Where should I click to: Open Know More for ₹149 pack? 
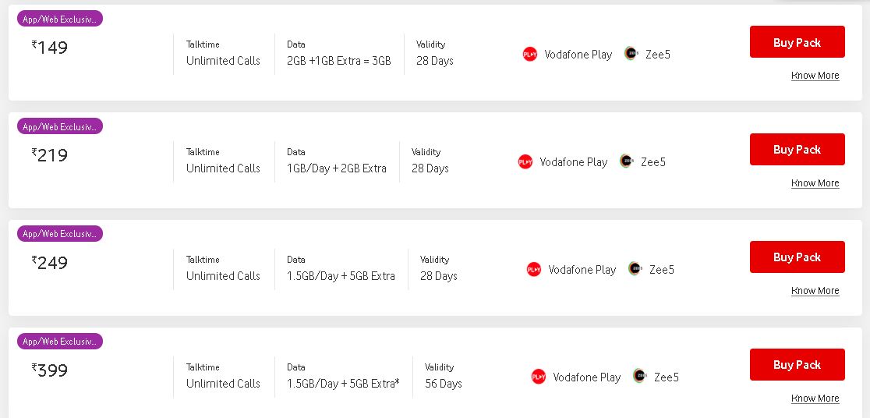click(x=815, y=76)
